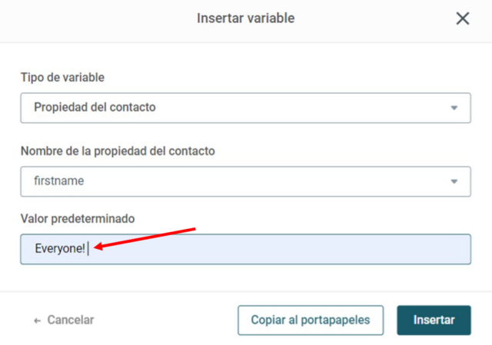Click the Valor predeterminado label
492x345 pixels.
[78, 219]
